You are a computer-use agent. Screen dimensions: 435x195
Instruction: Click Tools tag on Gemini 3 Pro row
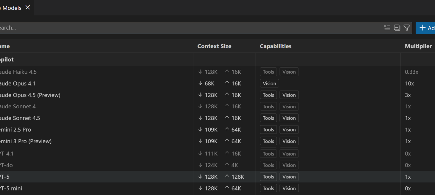point(268,141)
